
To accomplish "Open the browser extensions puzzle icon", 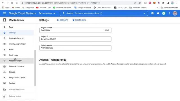I will (x=163, y=3).
